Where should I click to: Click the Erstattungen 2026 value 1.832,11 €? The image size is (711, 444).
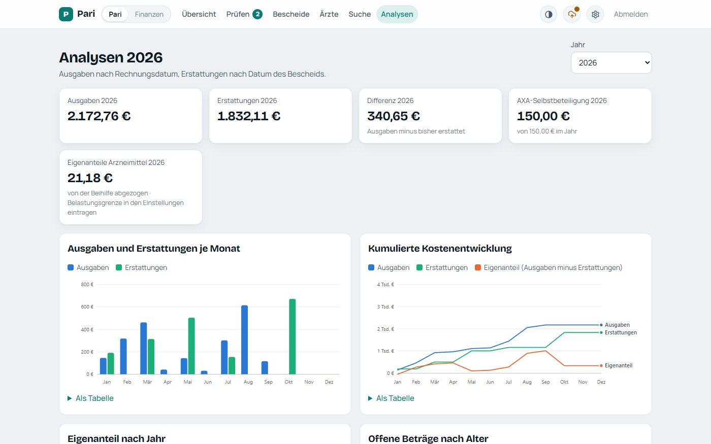point(249,116)
